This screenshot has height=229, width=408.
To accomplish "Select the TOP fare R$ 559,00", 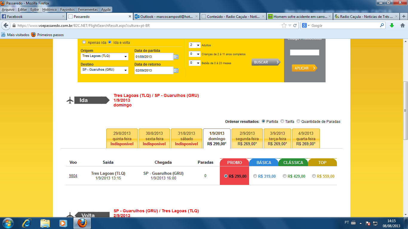I will coord(314,176).
